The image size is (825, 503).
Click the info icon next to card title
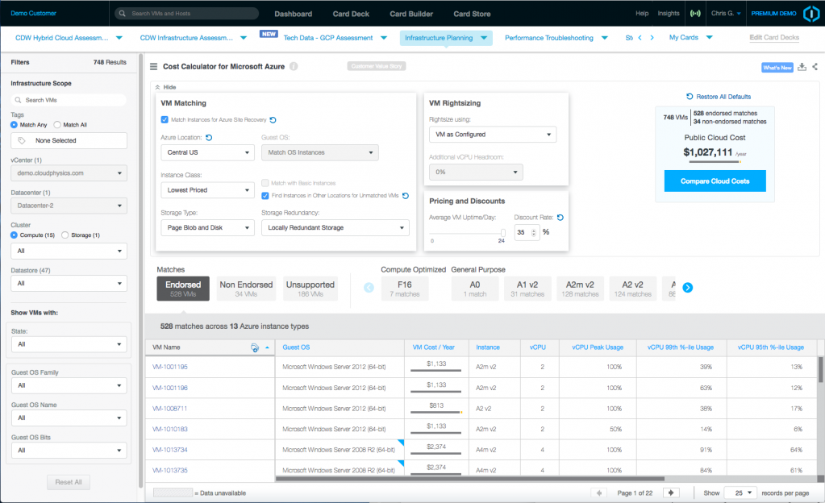[294, 67]
